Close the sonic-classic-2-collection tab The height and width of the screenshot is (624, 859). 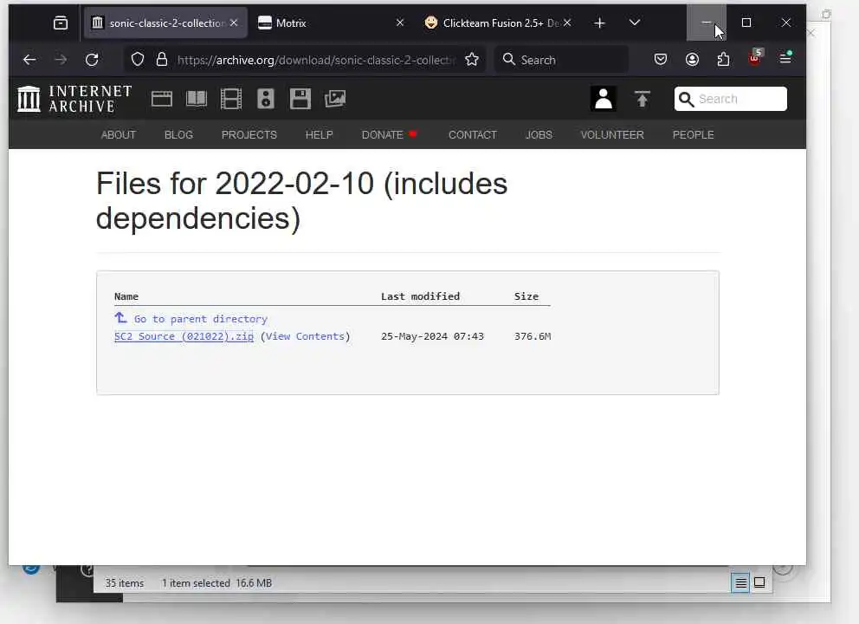(234, 23)
